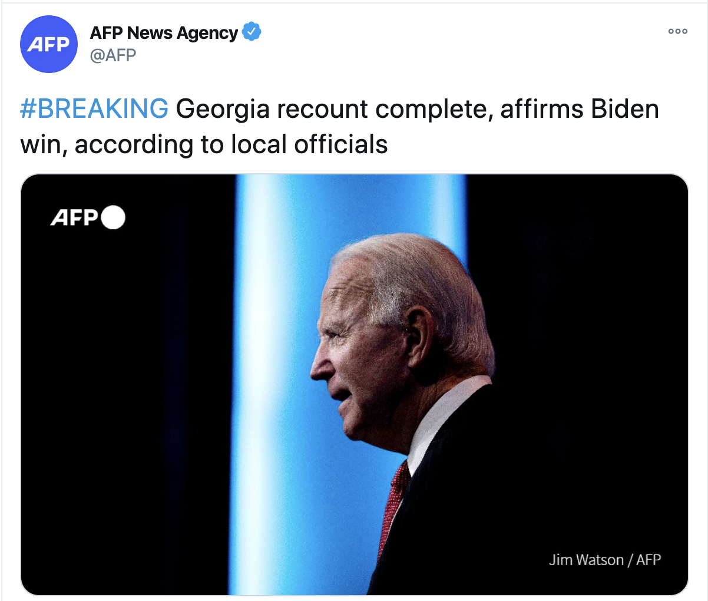The width and height of the screenshot is (708, 601).
Task: Click the @AFP handle
Action: 113,55
